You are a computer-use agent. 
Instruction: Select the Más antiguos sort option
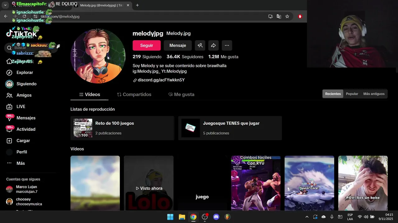pos(374,94)
